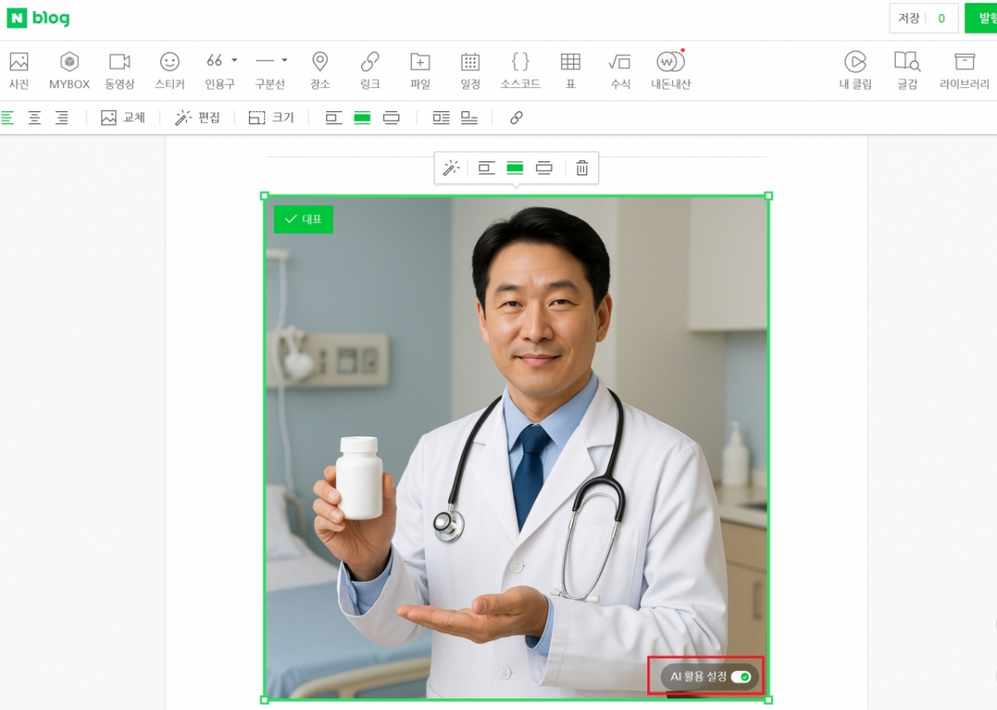Delete the image with the trash icon
This screenshot has width=997, height=710.
581,167
